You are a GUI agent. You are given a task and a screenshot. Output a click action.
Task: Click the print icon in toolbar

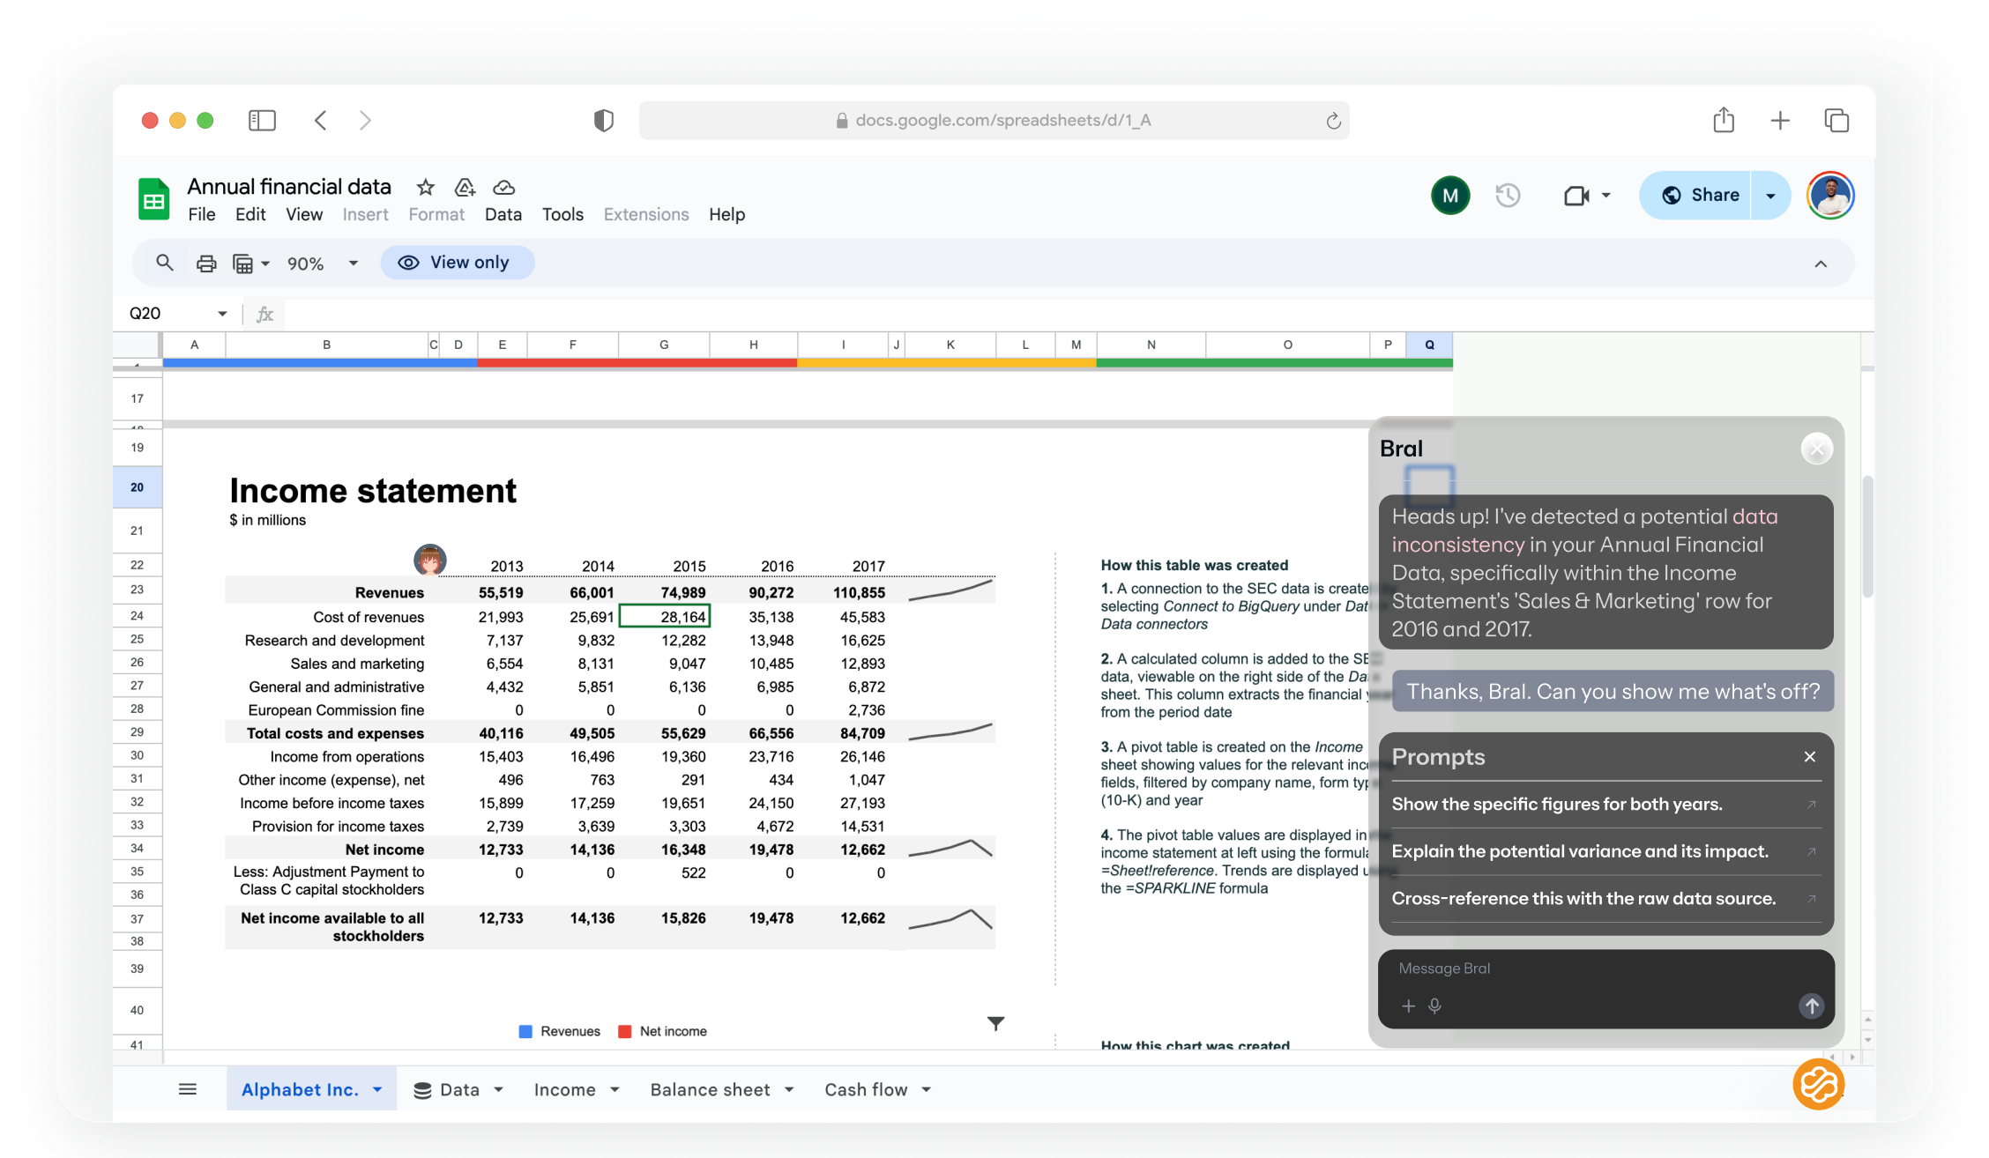[206, 264]
